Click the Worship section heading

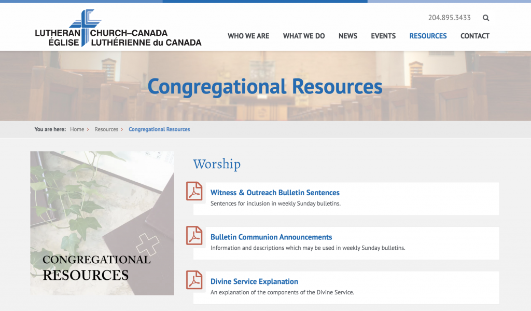tap(217, 164)
